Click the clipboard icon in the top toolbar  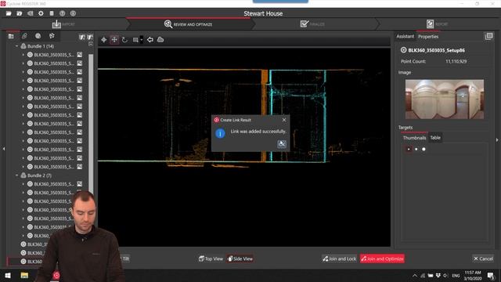[52, 13]
